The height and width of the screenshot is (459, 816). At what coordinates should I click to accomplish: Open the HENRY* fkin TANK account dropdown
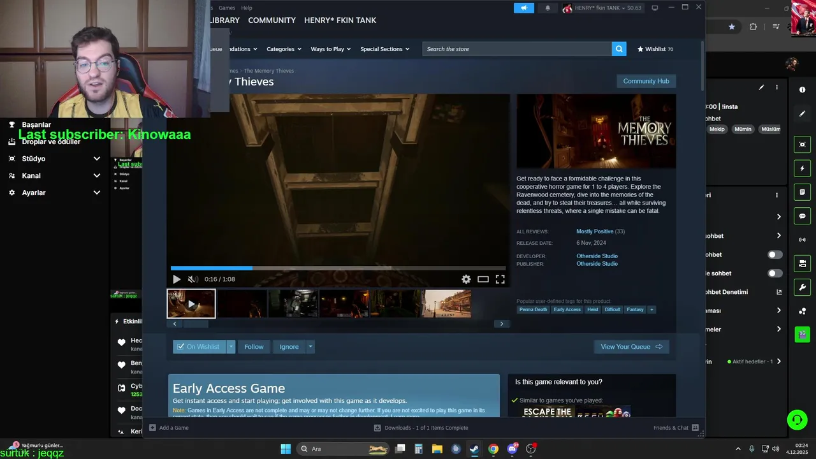pyautogui.click(x=602, y=8)
